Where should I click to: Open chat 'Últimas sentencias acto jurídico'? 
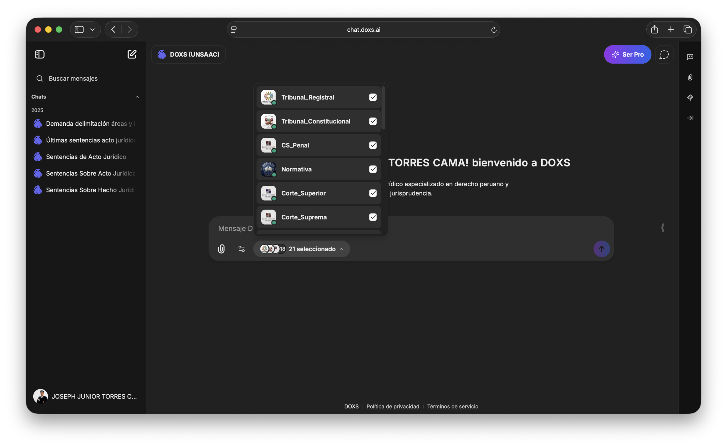pyautogui.click(x=85, y=140)
